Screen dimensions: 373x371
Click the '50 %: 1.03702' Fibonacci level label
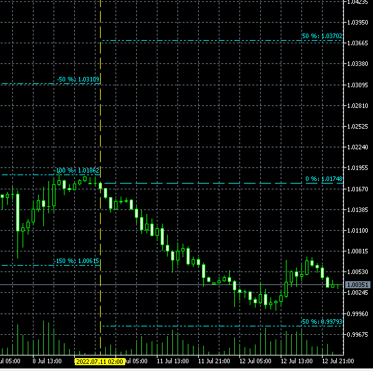[x=322, y=36]
